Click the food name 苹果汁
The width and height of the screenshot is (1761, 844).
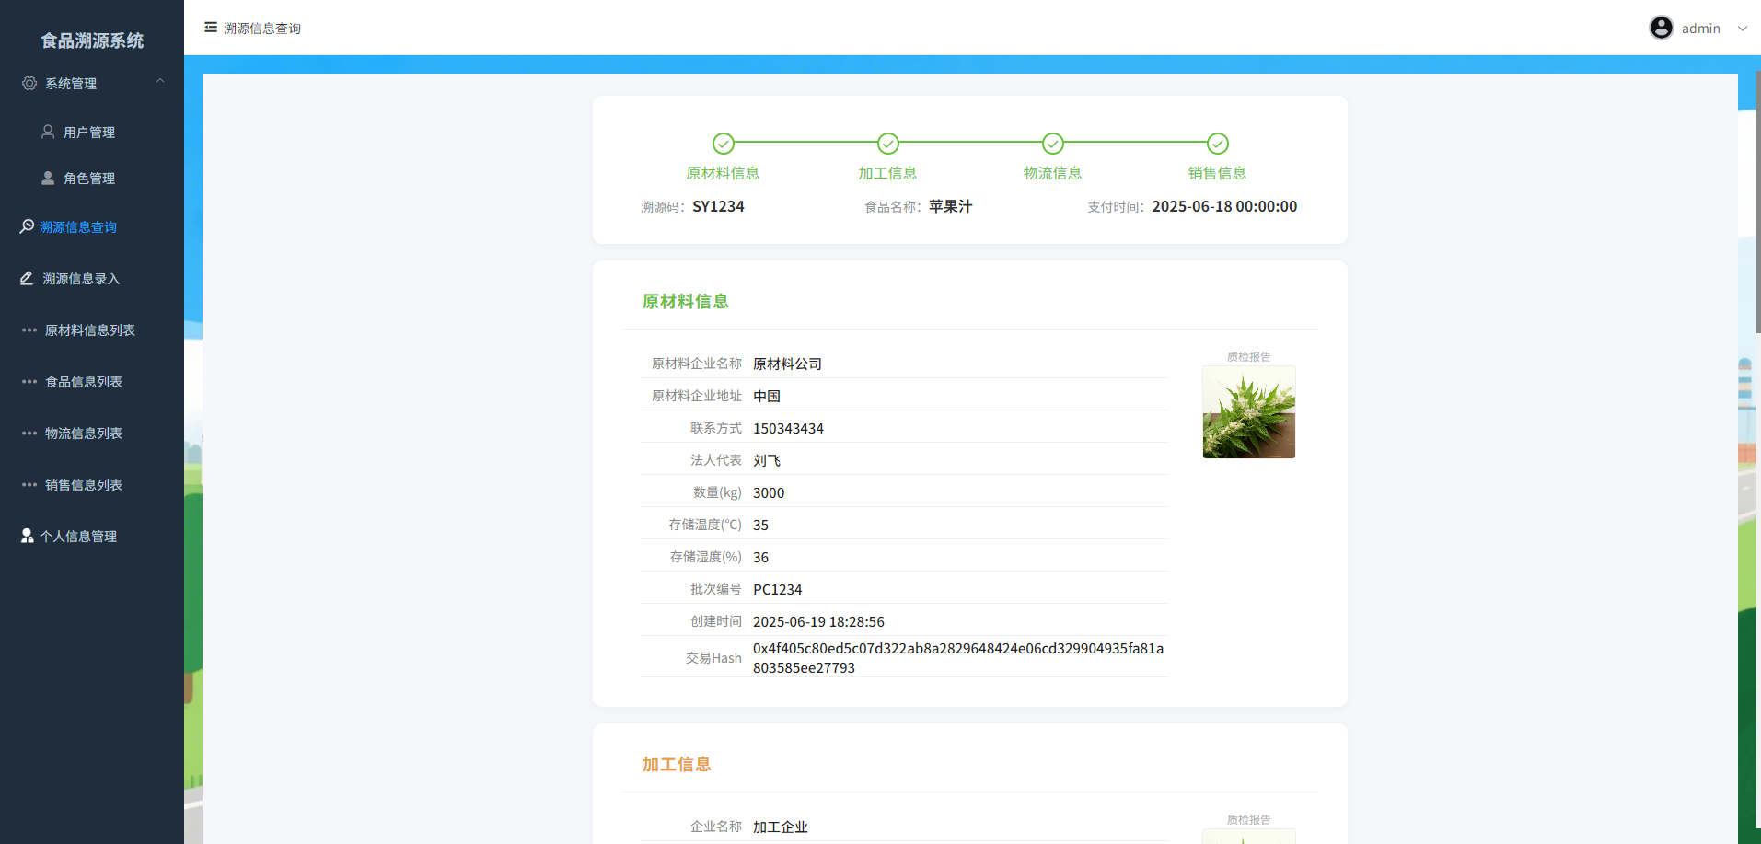[x=951, y=207]
